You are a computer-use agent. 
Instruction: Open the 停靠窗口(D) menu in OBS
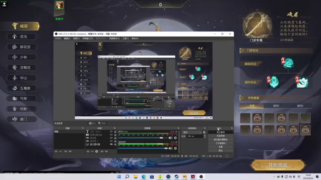87,38
